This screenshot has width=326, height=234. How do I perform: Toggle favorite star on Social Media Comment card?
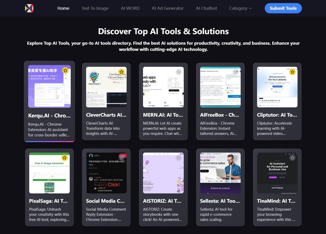pyautogui.click(x=121, y=158)
